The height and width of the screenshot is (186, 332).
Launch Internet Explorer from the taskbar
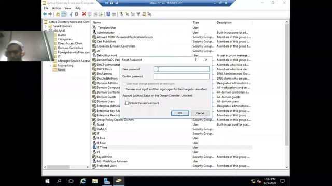click(x=83, y=181)
